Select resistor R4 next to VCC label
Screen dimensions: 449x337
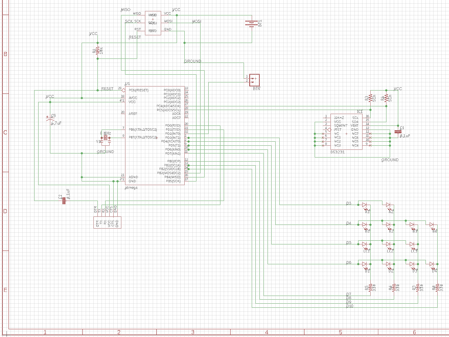386,98
